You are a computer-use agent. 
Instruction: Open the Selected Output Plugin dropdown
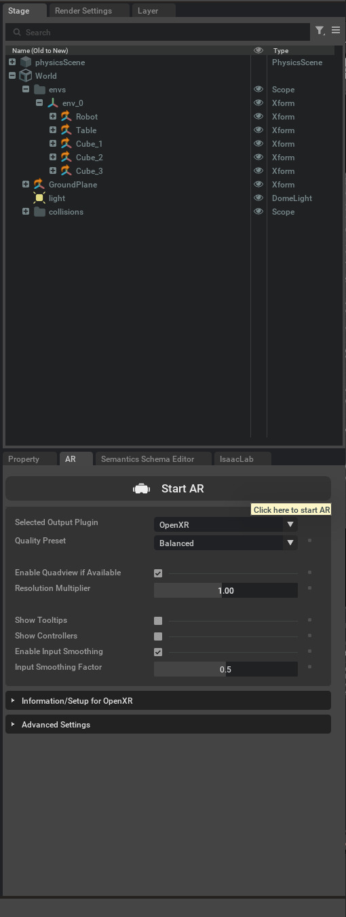coord(225,524)
